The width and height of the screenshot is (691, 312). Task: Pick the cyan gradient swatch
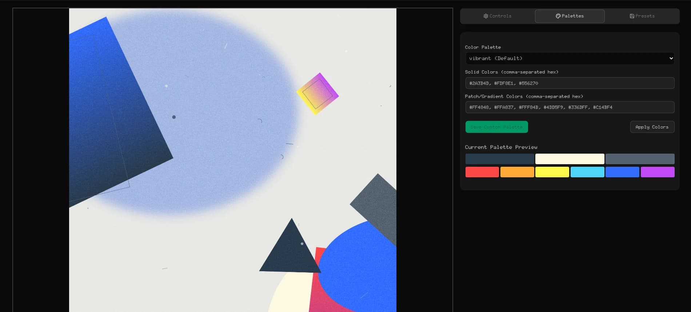(x=587, y=172)
